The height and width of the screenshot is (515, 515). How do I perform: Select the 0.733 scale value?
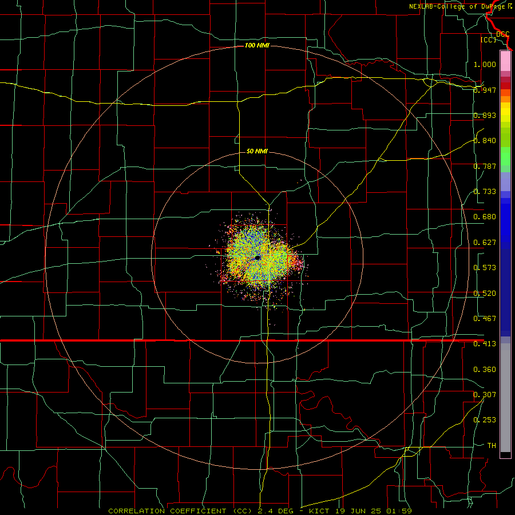tap(485, 192)
